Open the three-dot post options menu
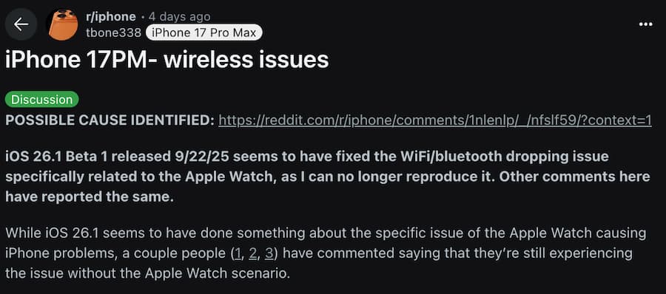The image size is (666, 294). pyautogui.click(x=645, y=24)
